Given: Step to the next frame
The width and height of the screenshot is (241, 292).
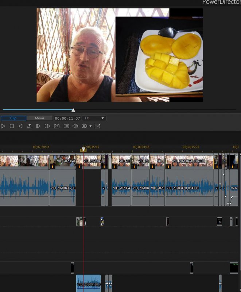Looking at the screenshot, I should pyautogui.click(x=38, y=126).
